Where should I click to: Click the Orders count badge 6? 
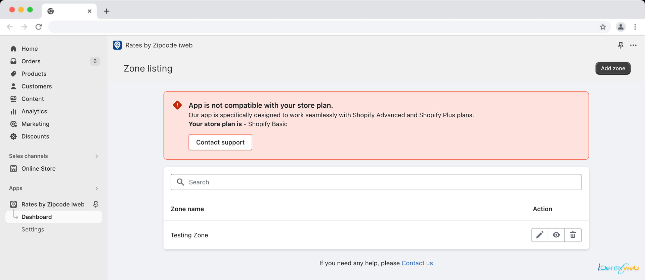(95, 61)
